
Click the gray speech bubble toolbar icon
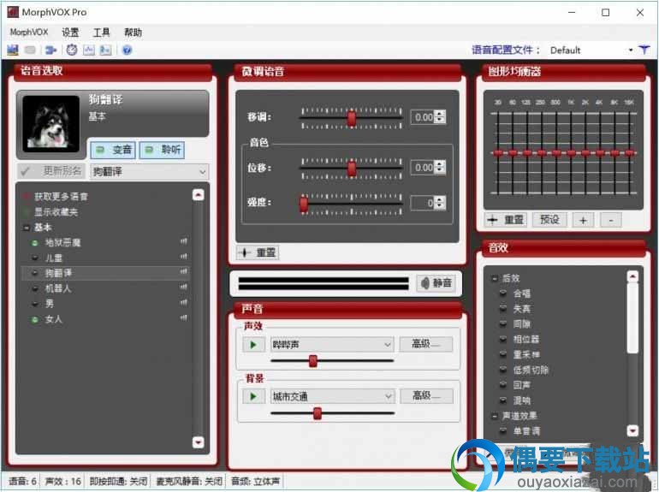click(x=30, y=50)
